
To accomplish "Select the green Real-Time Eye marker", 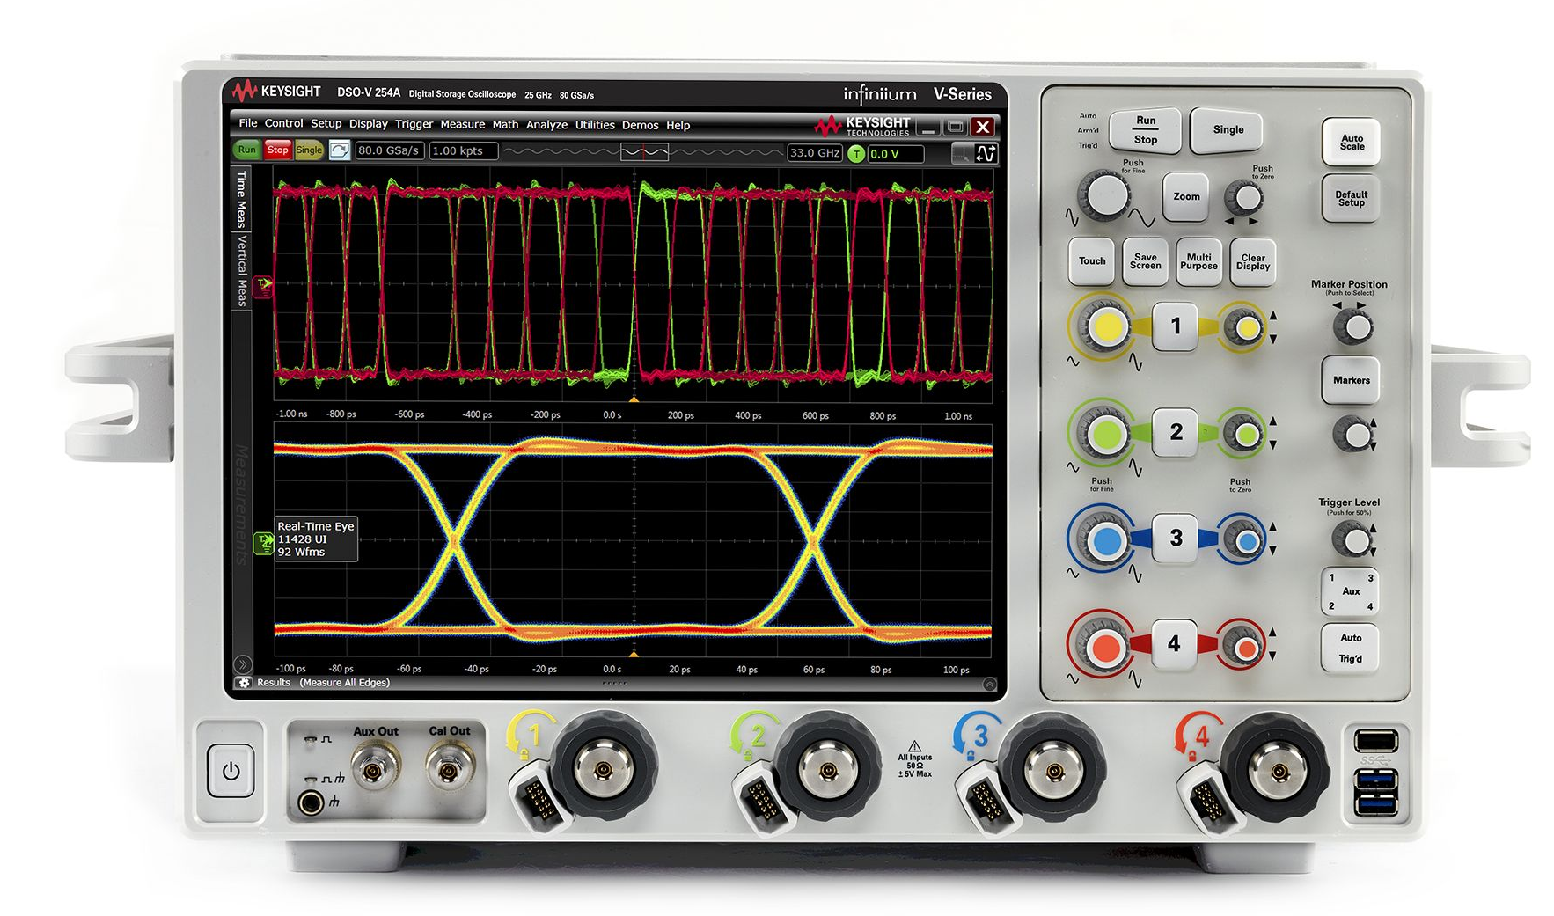I will point(263,543).
